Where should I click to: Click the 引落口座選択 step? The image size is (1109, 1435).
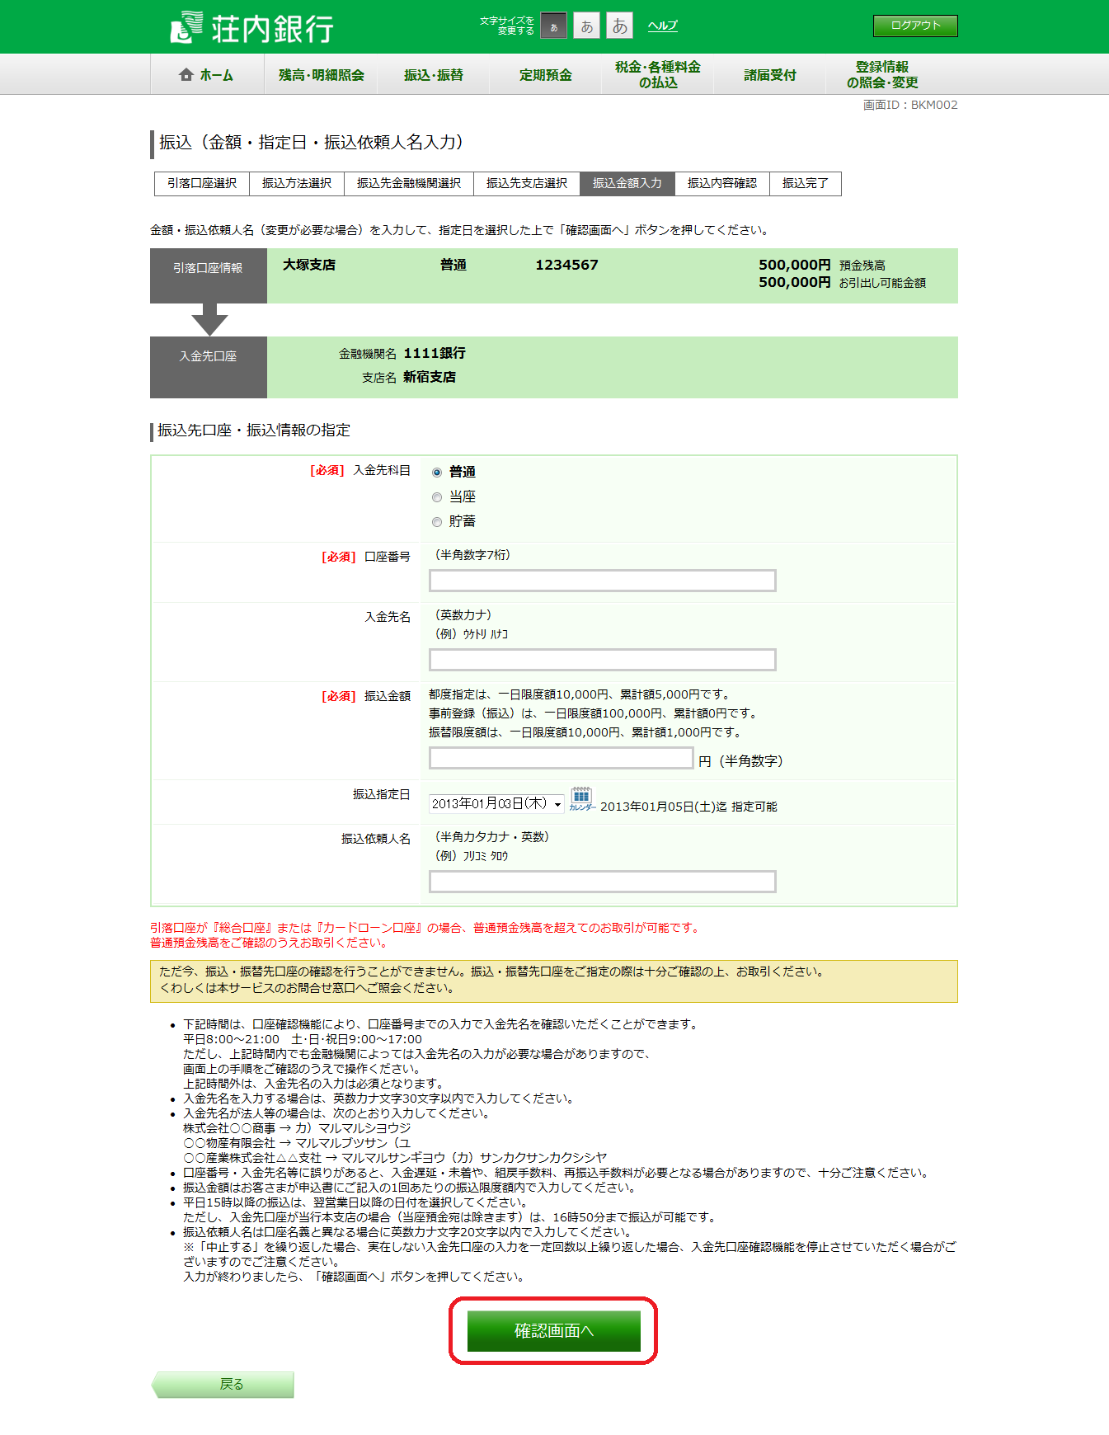click(202, 183)
